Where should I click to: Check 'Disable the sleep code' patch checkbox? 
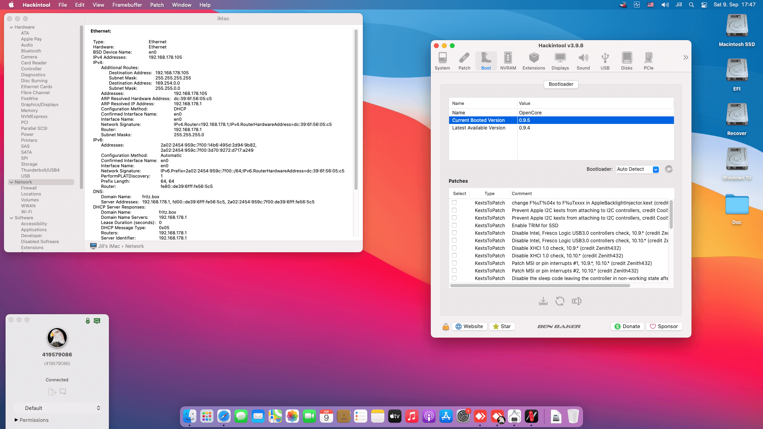454,278
